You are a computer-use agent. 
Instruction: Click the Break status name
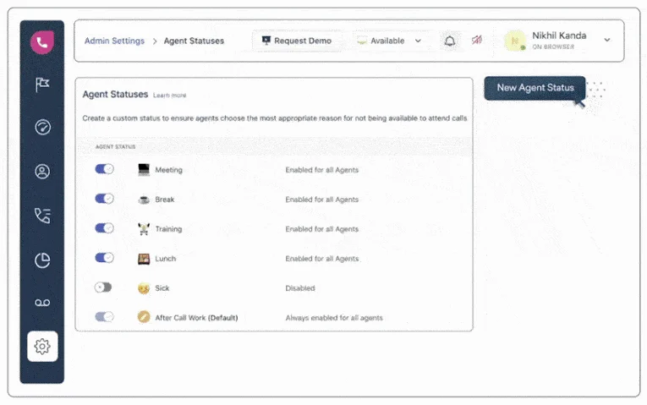pyautogui.click(x=165, y=200)
